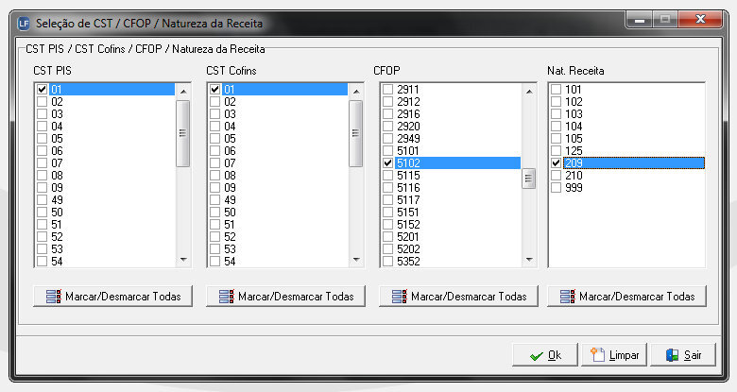Click the green checkmark icon on Ok button
Image resolution: width=737 pixels, height=392 pixels.
tap(536, 356)
